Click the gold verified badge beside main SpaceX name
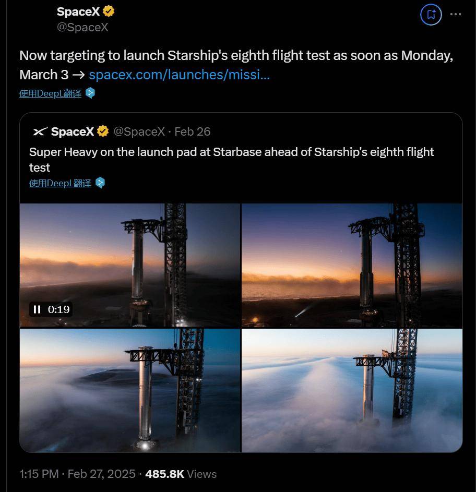This screenshot has height=492, width=476. (109, 11)
